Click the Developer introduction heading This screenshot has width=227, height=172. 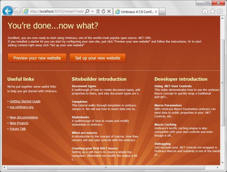point(181,79)
